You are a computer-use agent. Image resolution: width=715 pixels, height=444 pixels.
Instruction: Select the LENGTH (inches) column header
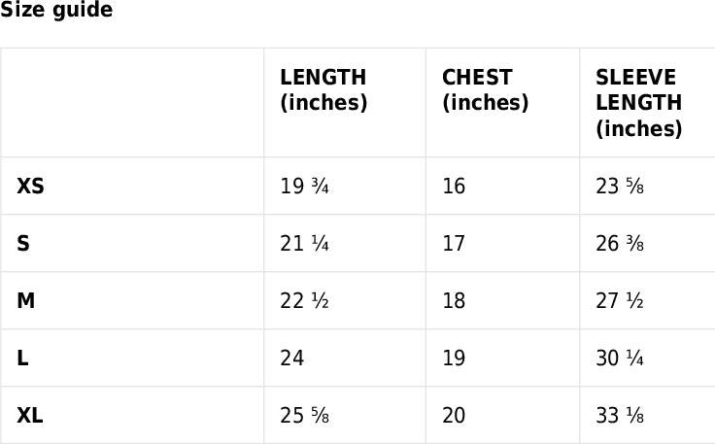point(323,90)
